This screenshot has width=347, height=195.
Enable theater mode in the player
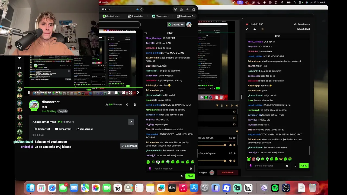pyautogui.click(x=123, y=93)
